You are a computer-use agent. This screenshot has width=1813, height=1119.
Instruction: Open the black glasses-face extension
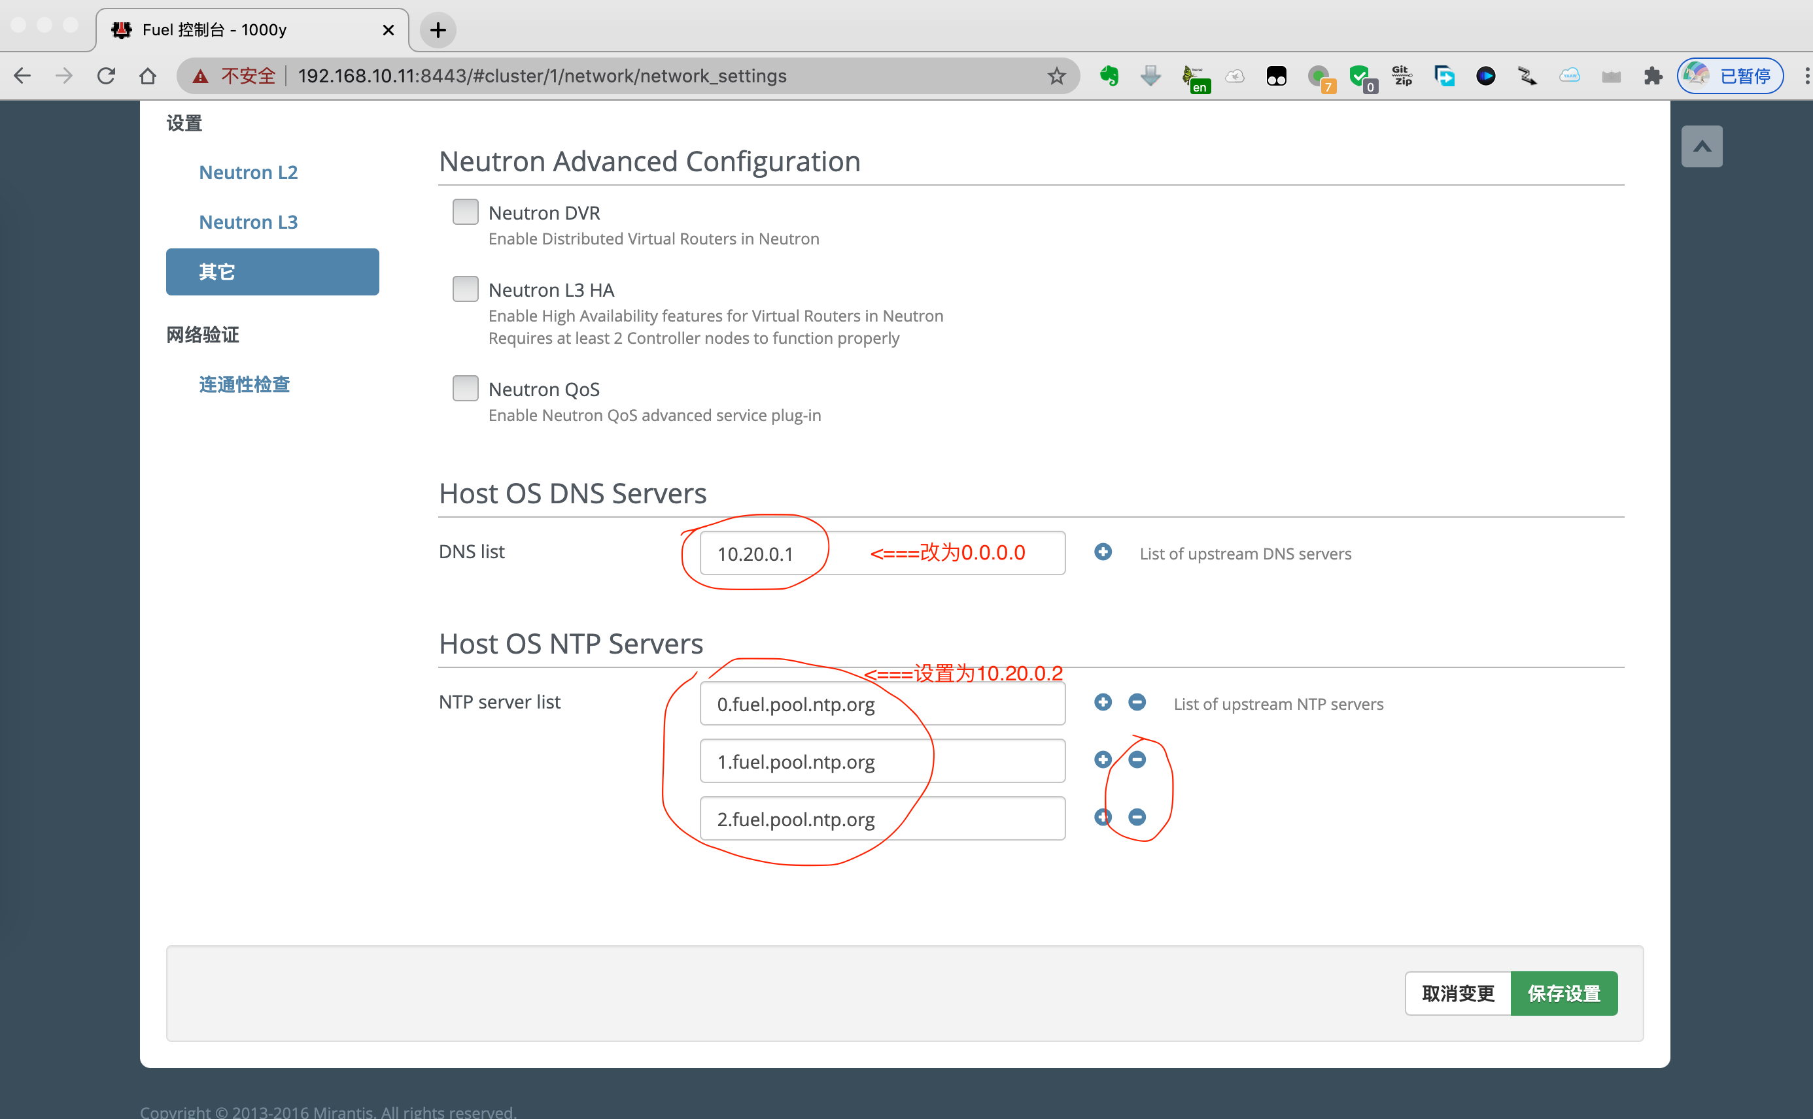pos(1276,75)
